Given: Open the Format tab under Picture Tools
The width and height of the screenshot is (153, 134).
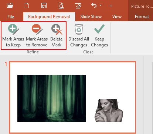Looking at the screenshot, I should [142, 17].
